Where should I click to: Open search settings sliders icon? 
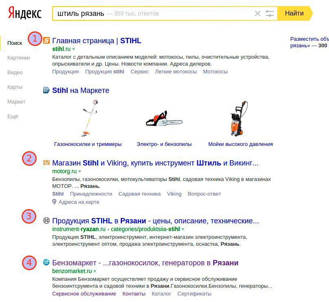[x=269, y=13]
